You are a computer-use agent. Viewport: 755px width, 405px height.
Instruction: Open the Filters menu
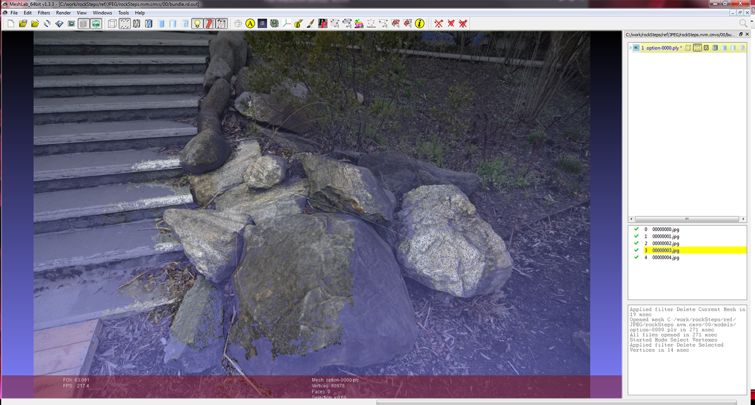44,13
